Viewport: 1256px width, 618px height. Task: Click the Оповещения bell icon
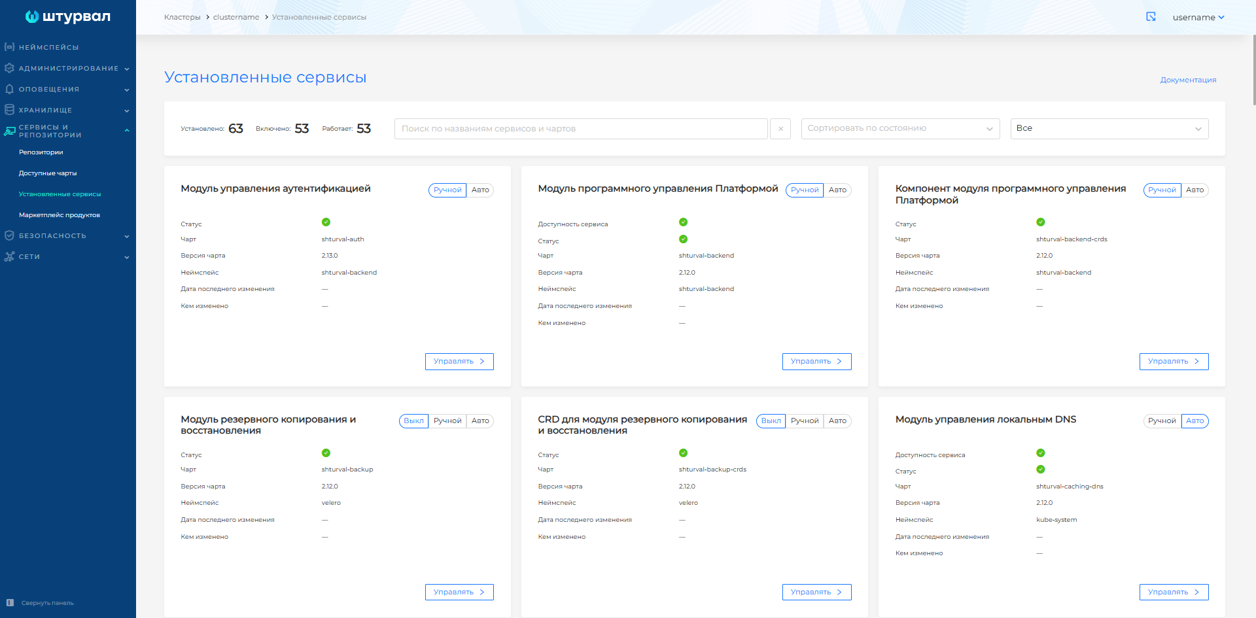[x=9, y=89]
